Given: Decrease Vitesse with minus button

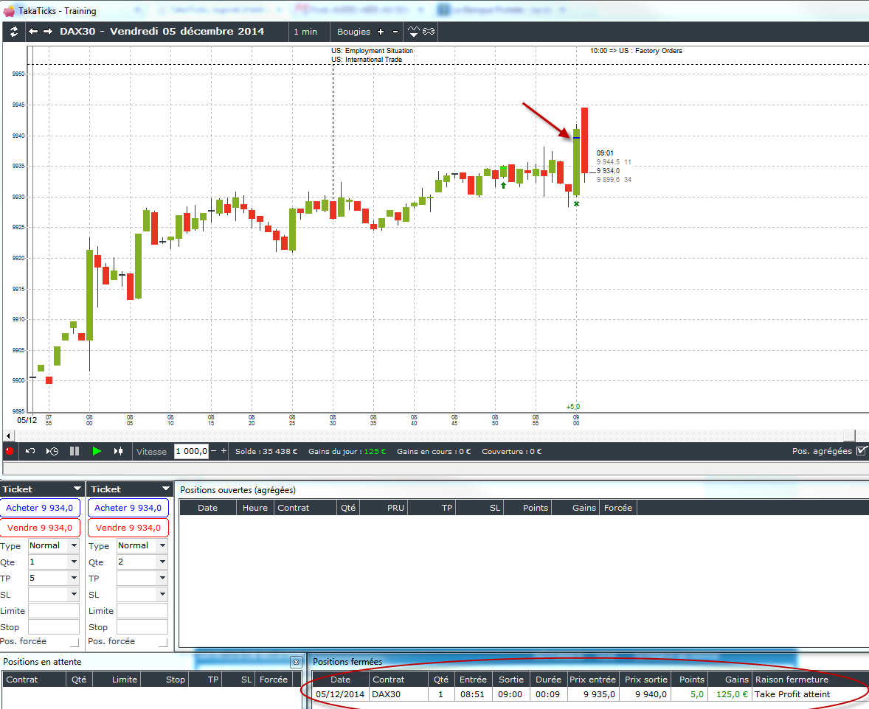Looking at the screenshot, I should coord(214,451).
